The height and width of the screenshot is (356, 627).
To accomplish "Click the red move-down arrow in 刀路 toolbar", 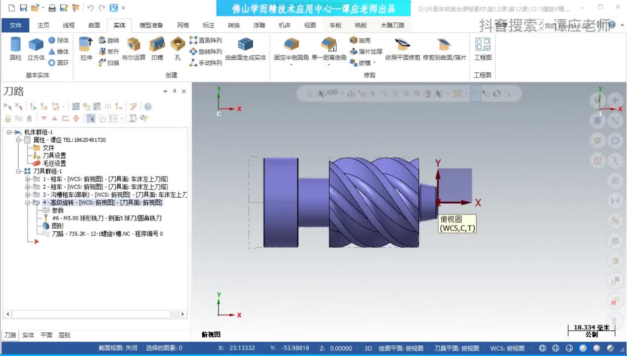I will tap(44, 119).
